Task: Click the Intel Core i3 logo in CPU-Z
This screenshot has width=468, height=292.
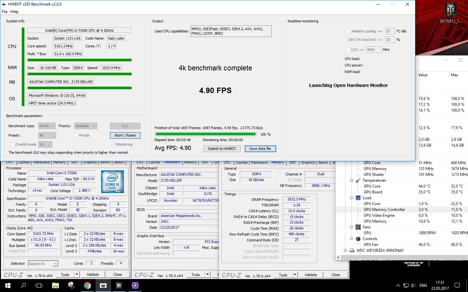Action: [x=112, y=182]
